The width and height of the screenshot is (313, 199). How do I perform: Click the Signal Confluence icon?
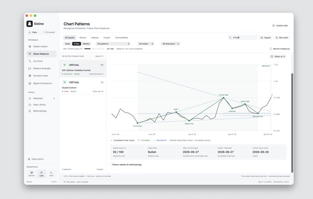pos(30,83)
